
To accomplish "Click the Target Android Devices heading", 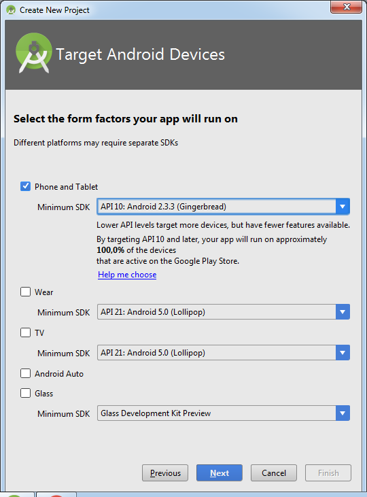I will (141, 54).
